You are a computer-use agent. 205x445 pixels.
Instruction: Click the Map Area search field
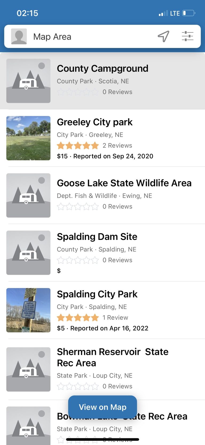91,37
